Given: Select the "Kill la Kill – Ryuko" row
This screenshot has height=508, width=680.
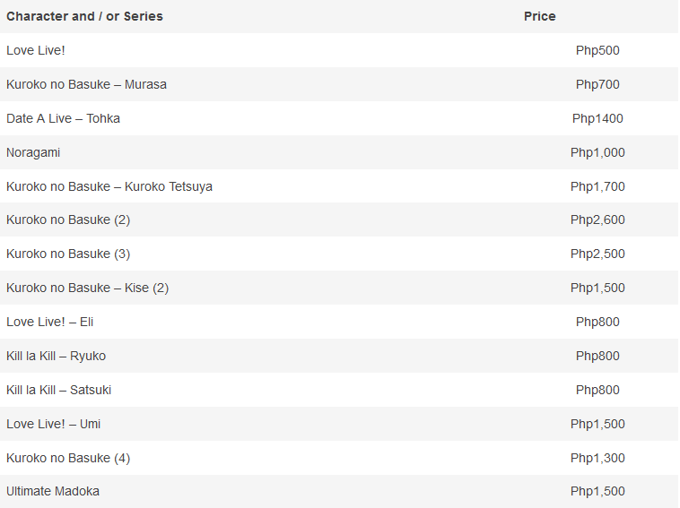Looking at the screenshot, I should point(56,356).
